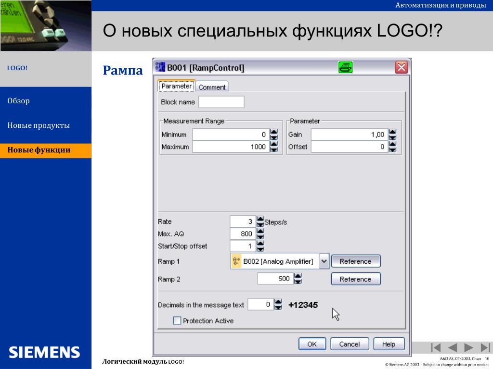Click the Maximum value field
The image size is (493, 369).
tap(231, 147)
